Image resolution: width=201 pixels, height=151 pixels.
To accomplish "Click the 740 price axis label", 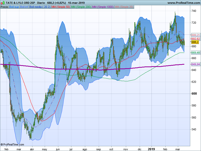I will tap(194, 11).
